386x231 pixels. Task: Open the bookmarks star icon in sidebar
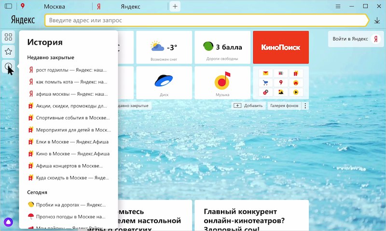pyautogui.click(x=8, y=51)
